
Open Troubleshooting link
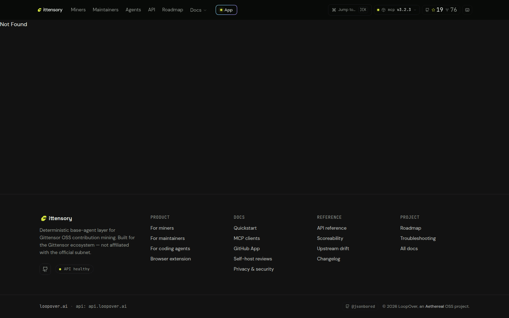click(x=418, y=238)
